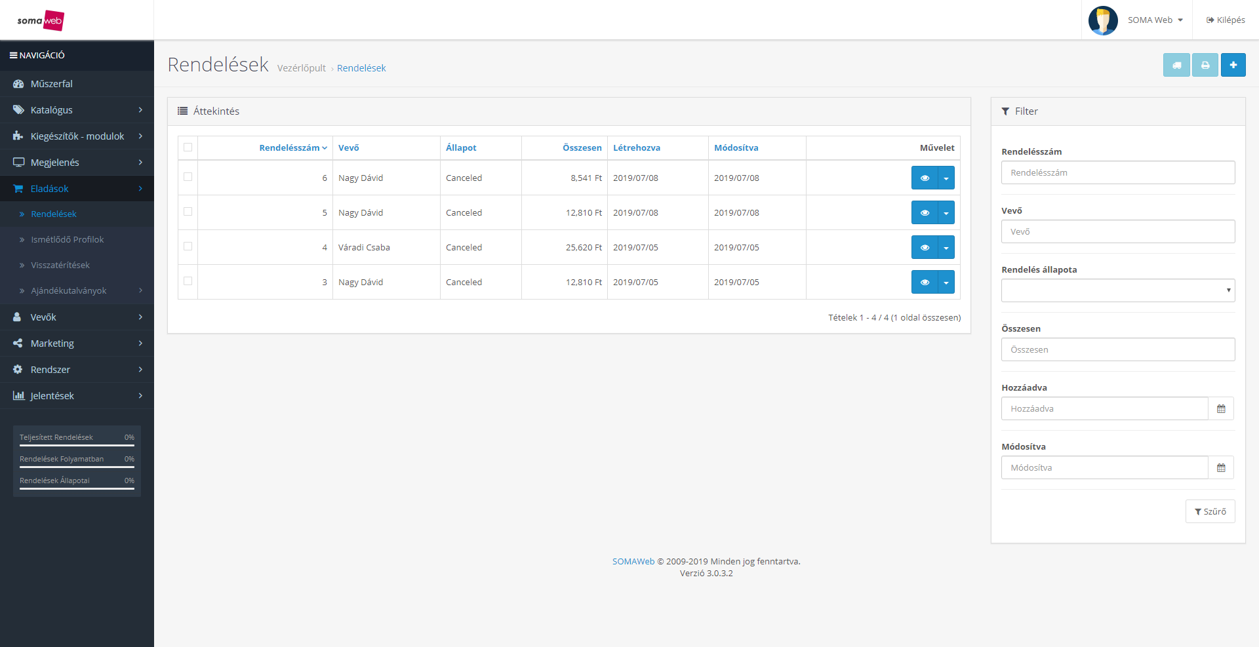The width and height of the screenshot is (1259, 647).
Task: Expand the Katalógus menu chevron
Action: coord(140,110)
